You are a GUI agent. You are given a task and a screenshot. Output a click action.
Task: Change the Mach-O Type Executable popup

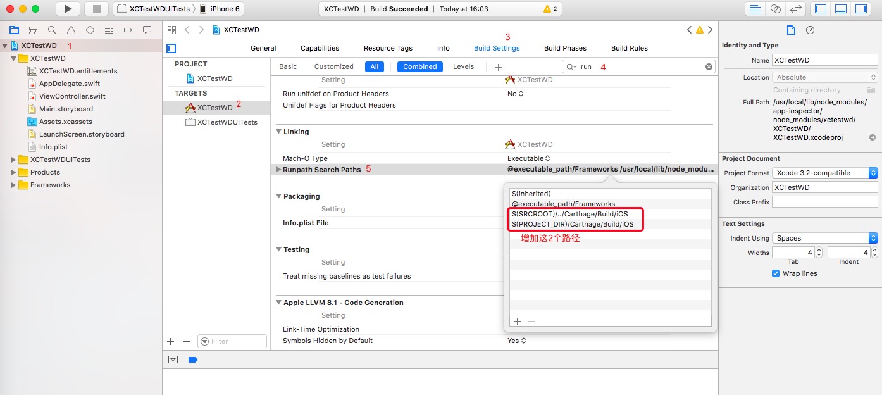click(x=529, y=158)
